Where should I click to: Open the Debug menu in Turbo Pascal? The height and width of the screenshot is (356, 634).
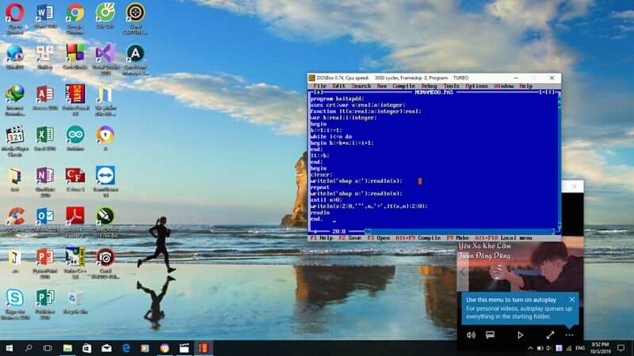tap(429, 86)
